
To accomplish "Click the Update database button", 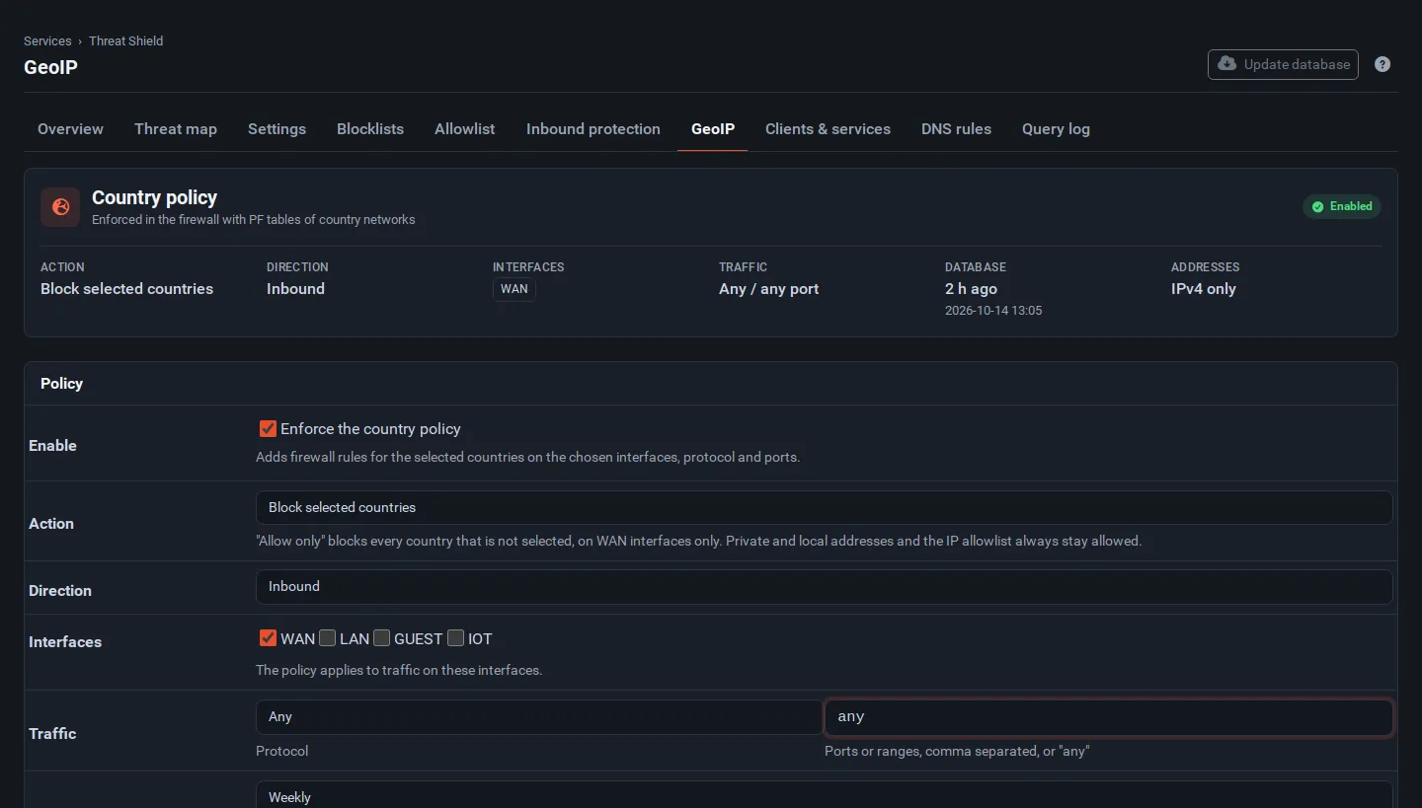I will pos(1283,64).
